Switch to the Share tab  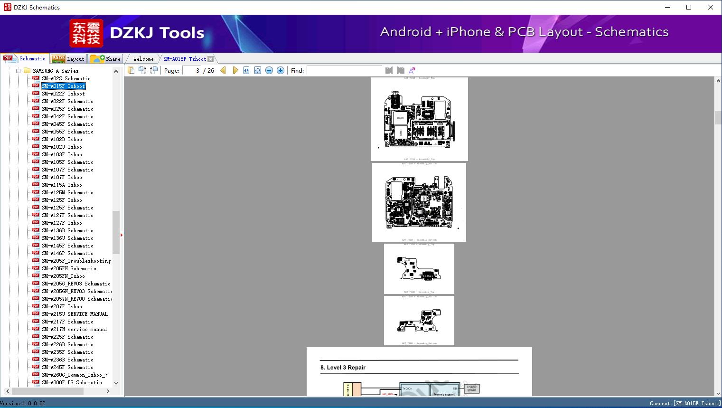pyautogui.click(x=105, y=59)
